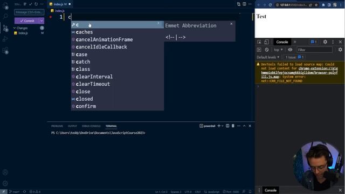Select the 'c' Emmet suggestion

118,25
